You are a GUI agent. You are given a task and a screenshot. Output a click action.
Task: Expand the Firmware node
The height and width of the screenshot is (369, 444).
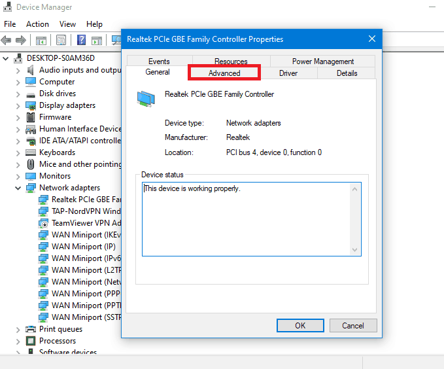coord(18,118)
